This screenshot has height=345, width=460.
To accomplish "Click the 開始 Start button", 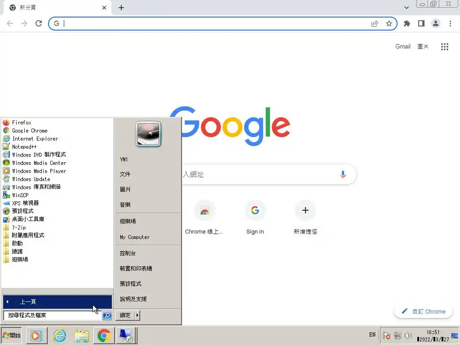I will point(11,335).
